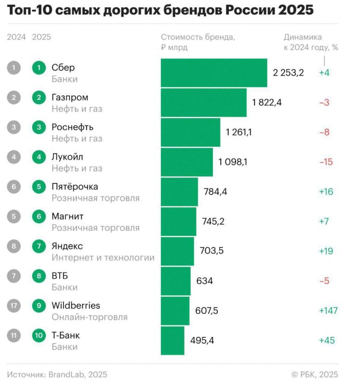This screenshot has width=345, height=385.
Task: Click the +147 growth figure
Action: click(328, 311)
